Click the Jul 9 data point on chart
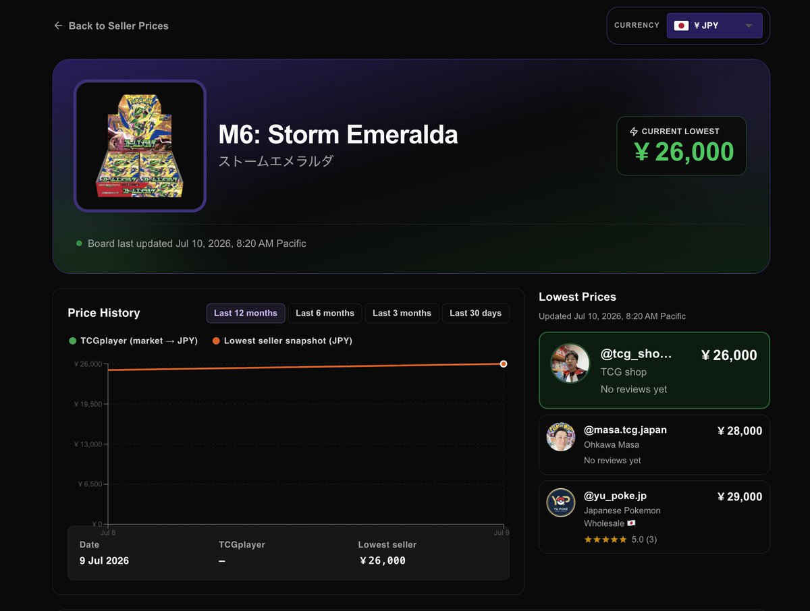 pyautogui.click(x=504, y=363)
